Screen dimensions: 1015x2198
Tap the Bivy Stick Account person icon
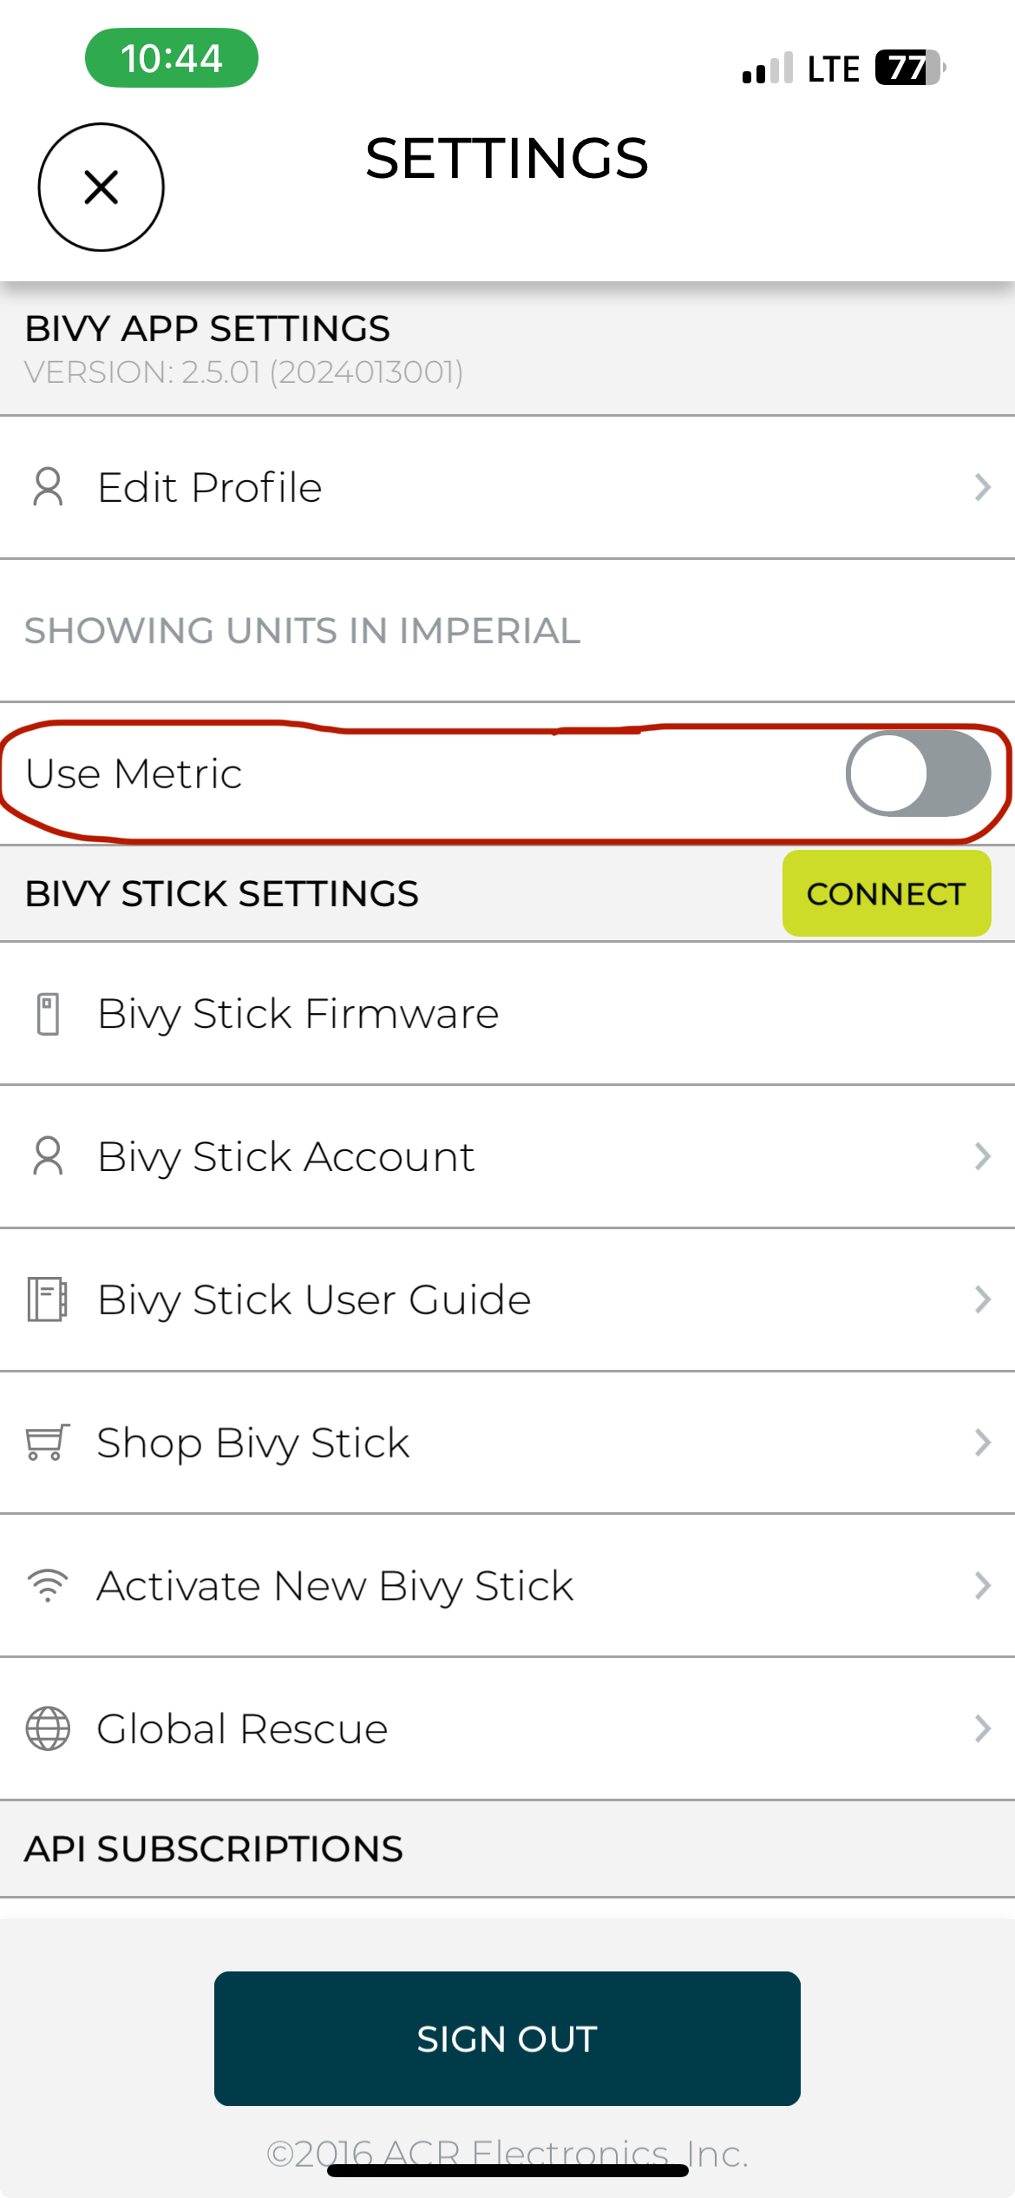point(49,1156)
